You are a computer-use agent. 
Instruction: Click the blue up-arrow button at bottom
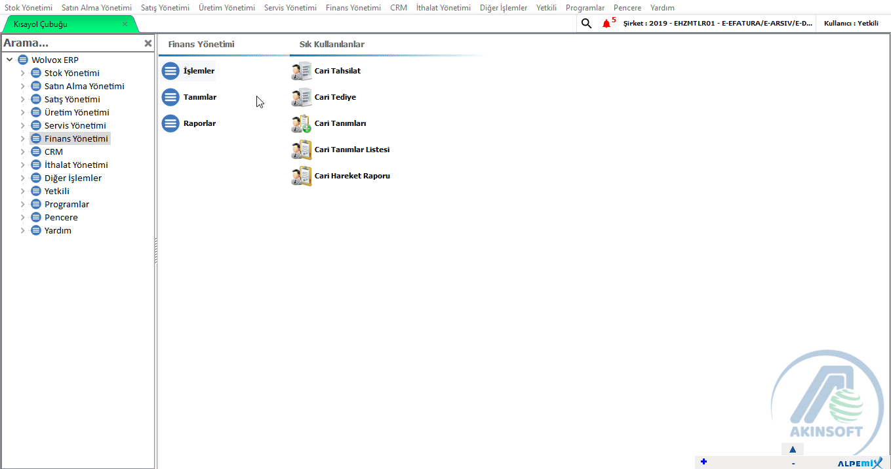coord(792,449)
